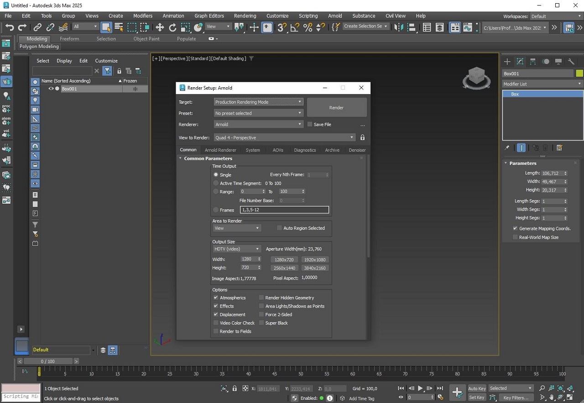Select the Move tool in main toolbar
Screen dimensions: 584x403
pyautogui.click(x=160, y=27)
